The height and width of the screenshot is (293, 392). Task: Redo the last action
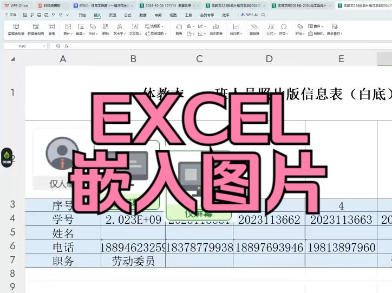[x=60, y=15]
